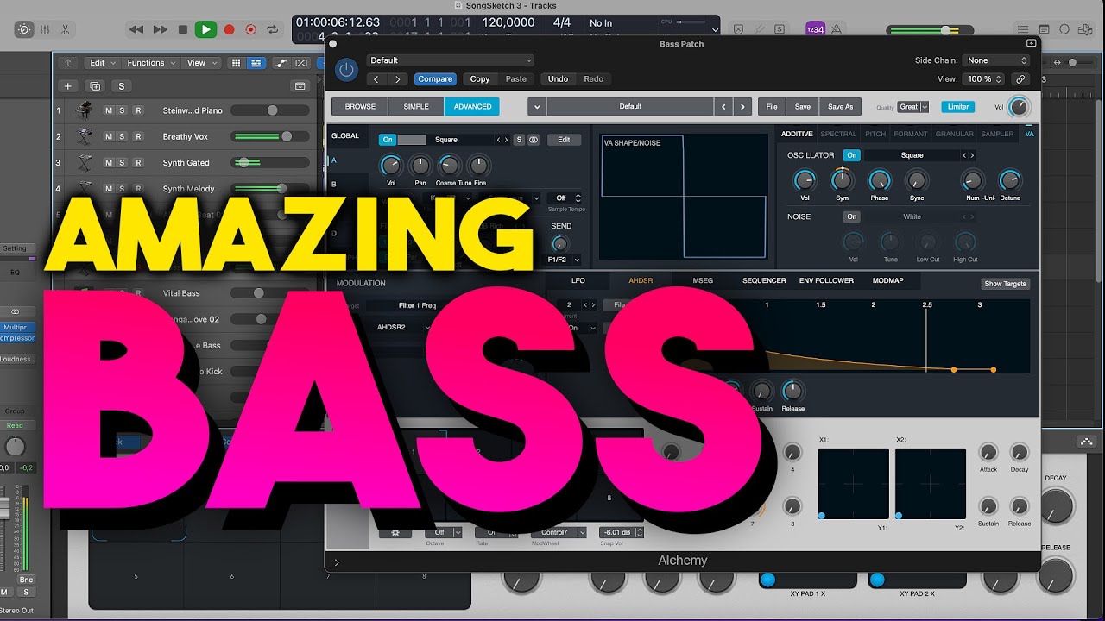Click the keyboard settings gear in Alchemy
This screenshot has width=1105, height=621.
point(395,532)
